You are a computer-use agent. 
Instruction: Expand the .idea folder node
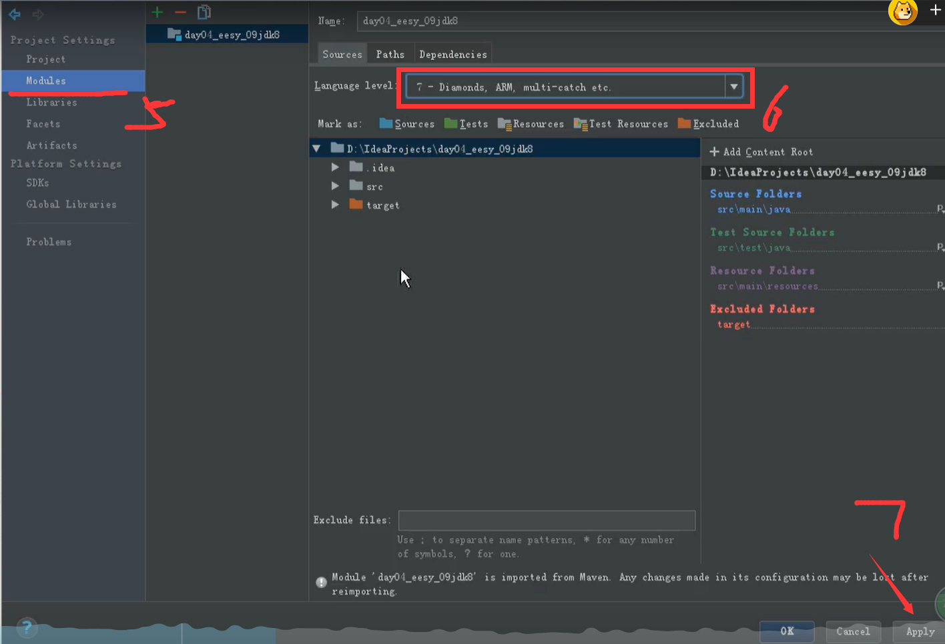click(335, 167)
